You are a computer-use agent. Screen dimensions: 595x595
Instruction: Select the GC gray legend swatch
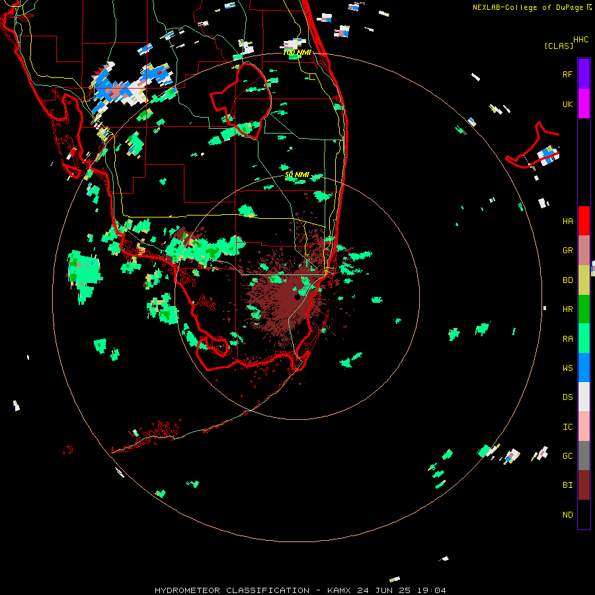(584, 456)
